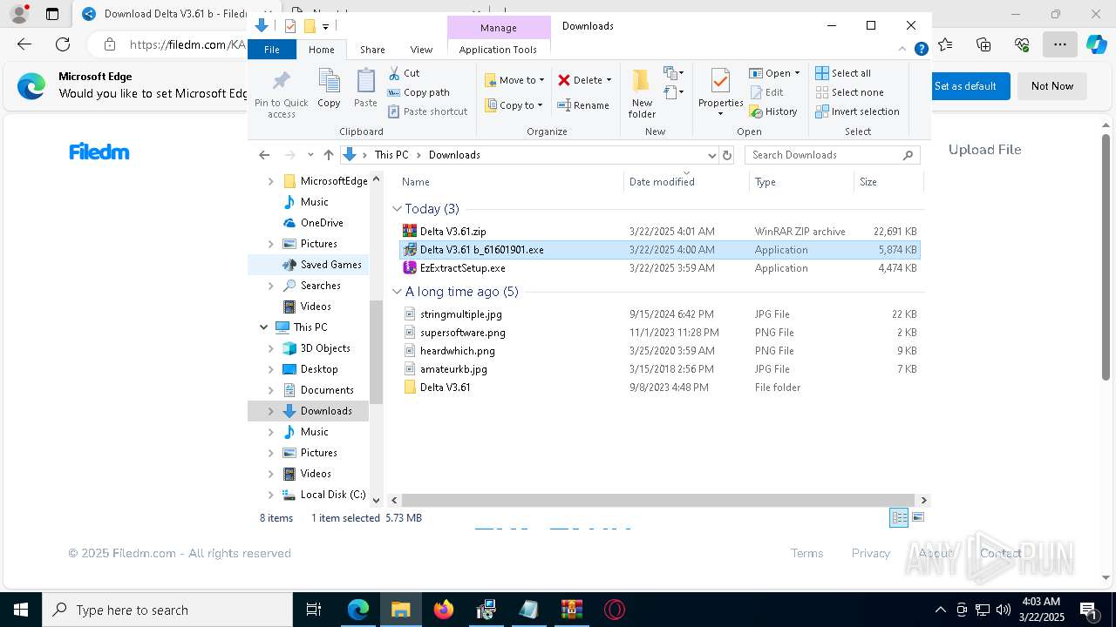This screenshot has height=627, width=1116.
Task: Open Terms link in footer
Action: click(x=806, y=553)
